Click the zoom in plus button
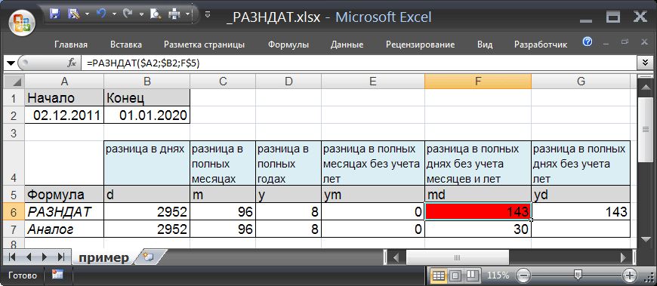 coord(629,275)
